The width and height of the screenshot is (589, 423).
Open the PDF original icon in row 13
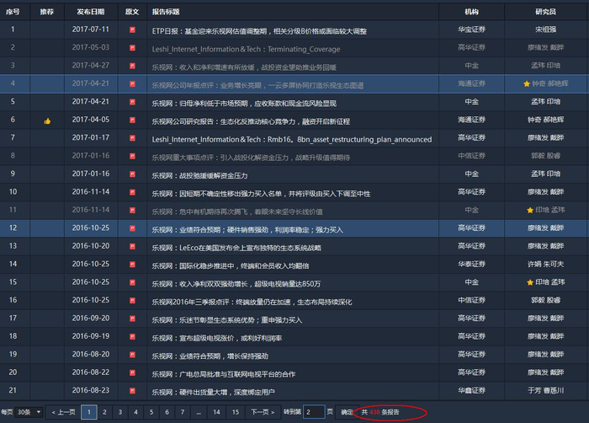(x=132, y=247)
